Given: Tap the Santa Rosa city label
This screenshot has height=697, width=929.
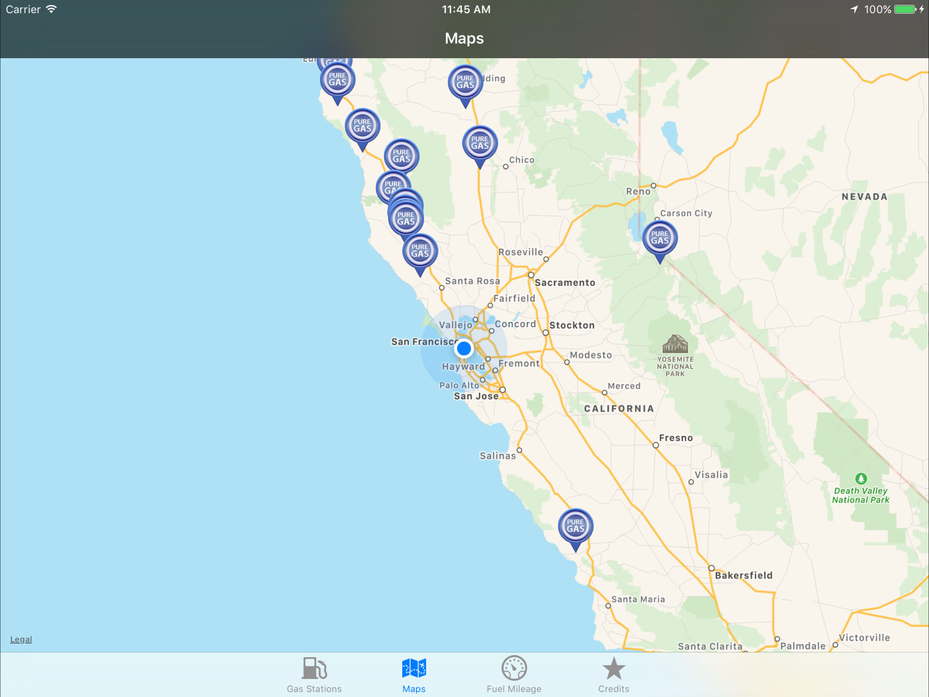Looking at the screenshot, I should (x=472, y=281).
